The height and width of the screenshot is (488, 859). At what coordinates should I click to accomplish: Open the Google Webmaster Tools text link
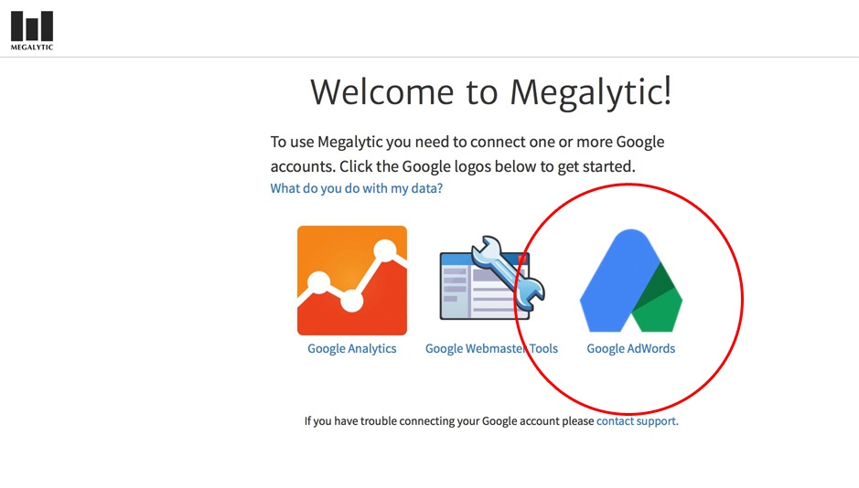coord(491,348)
